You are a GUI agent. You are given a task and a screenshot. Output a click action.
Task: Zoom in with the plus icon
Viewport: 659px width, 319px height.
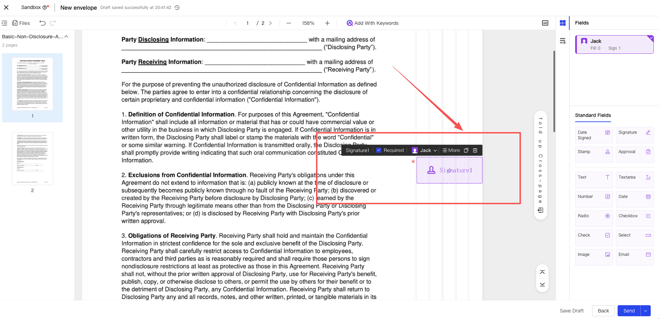[x=327, y=23]
